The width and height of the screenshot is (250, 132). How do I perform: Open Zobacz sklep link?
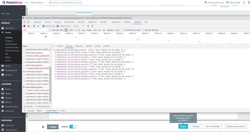coord(233,2)
